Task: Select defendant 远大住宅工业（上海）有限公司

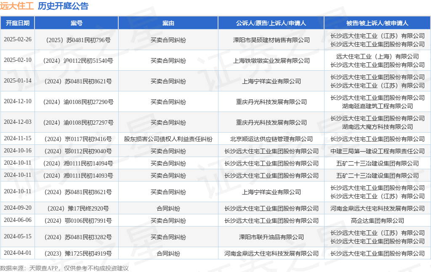Action: (x=378, y=56)
